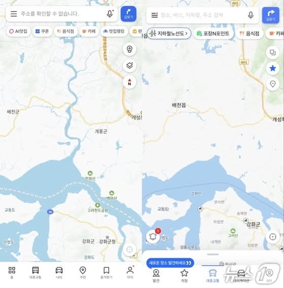Screen dimensions: 284x288
Task: Tap the notification bell with red badge
Action: tap(153, 236)
